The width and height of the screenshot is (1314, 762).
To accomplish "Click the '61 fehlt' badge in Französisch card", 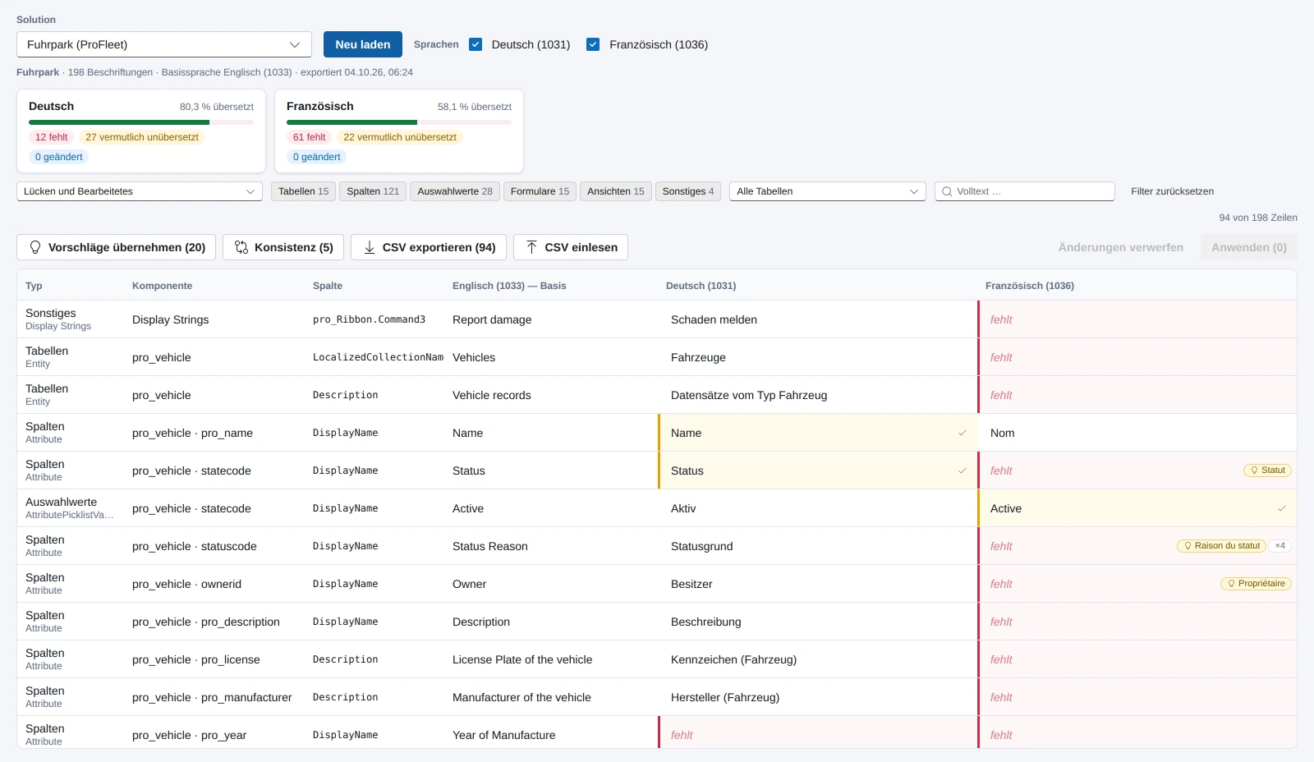I will 310,137.
